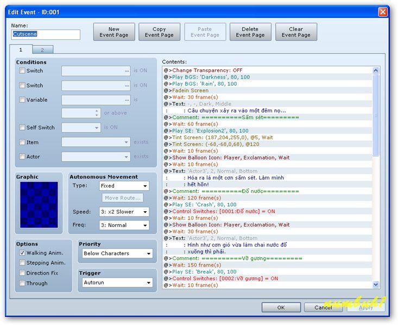398x325 pixels.
Task: Click the variable value spinner arrows
Action: point(97,113)
